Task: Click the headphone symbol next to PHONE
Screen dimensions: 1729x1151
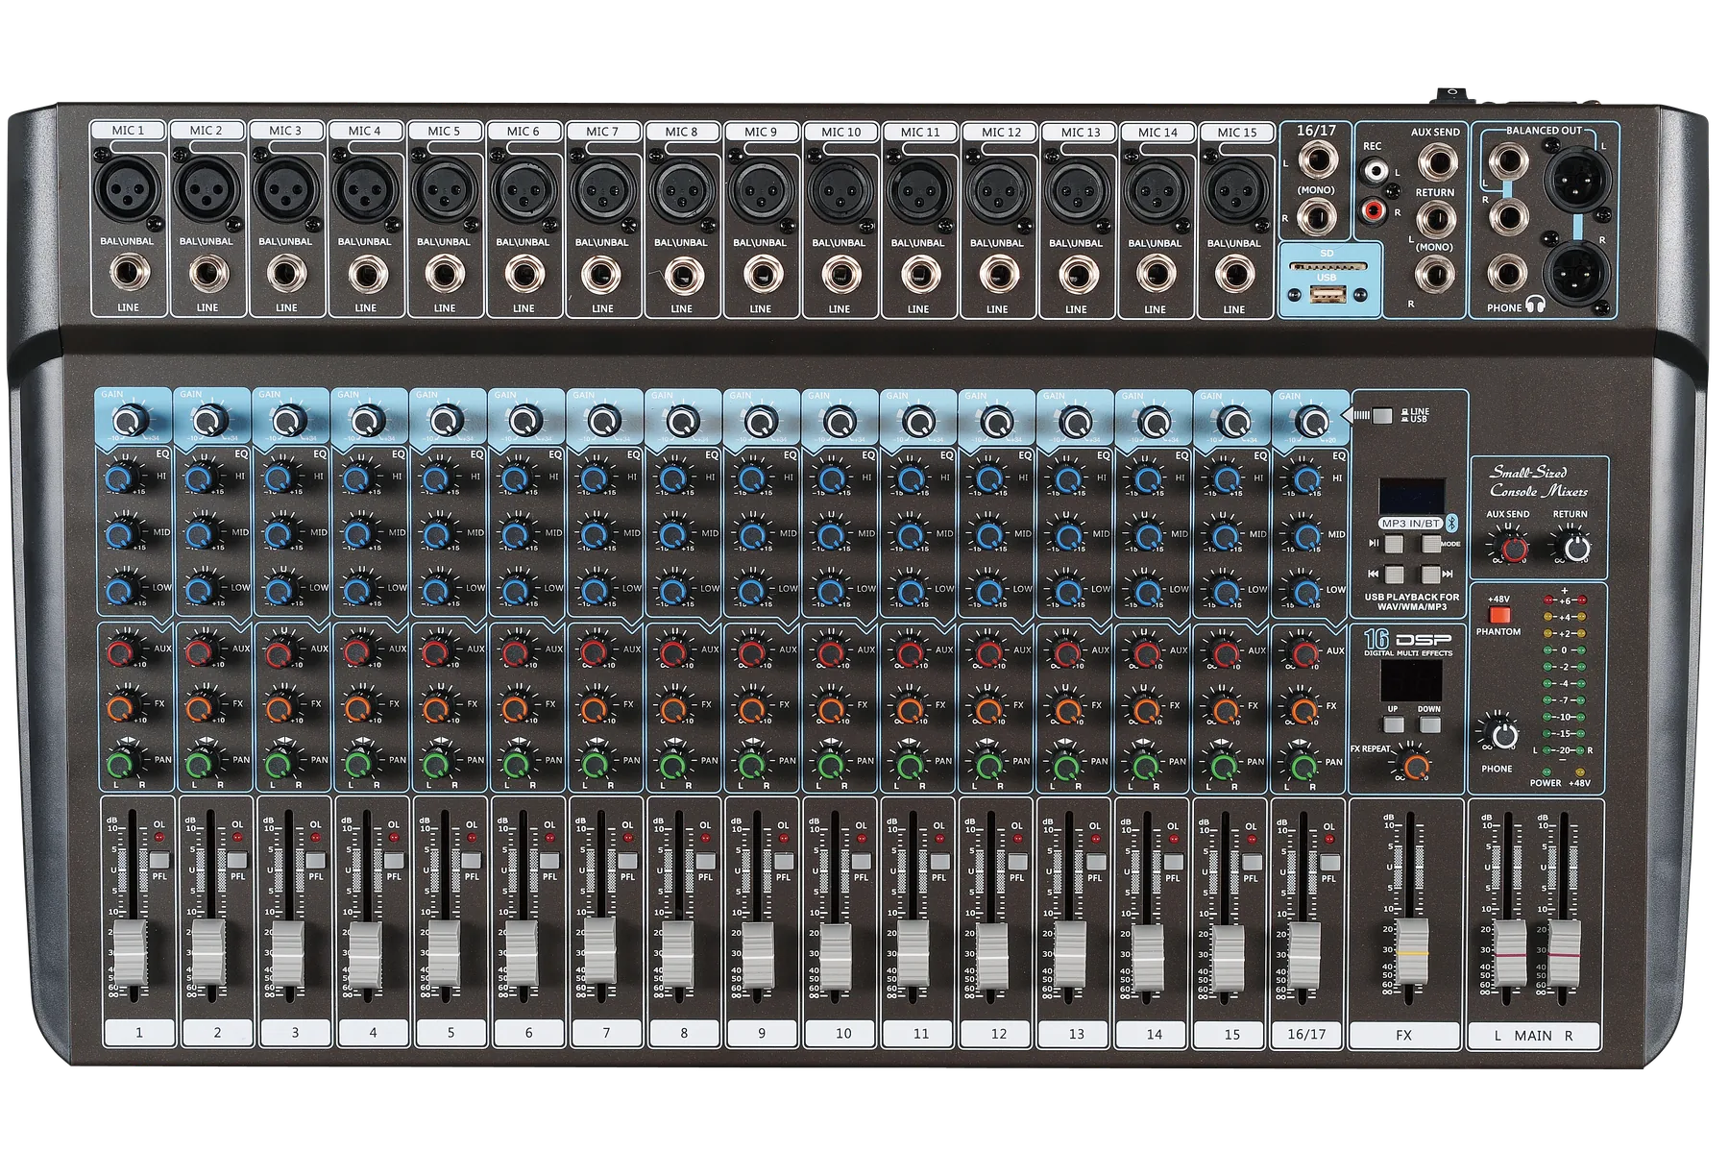Action: coord(1535,306)
